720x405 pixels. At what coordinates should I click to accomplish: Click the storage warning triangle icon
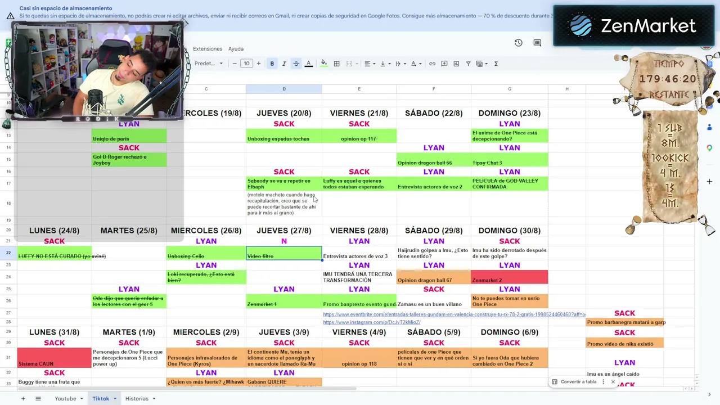tap(10, 16)
